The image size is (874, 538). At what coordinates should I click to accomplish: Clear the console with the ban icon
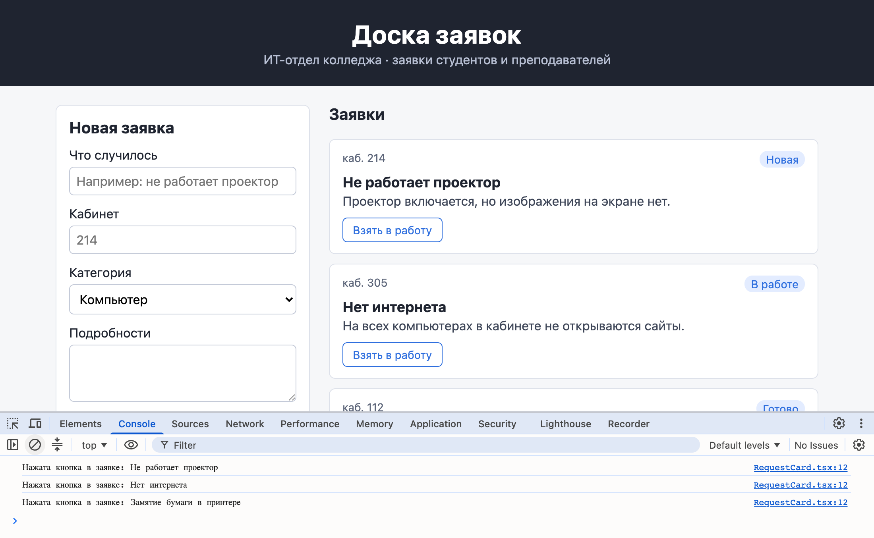(x=35, y=445)
